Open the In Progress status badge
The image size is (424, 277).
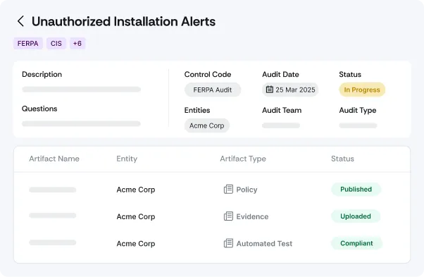[362, 90]
